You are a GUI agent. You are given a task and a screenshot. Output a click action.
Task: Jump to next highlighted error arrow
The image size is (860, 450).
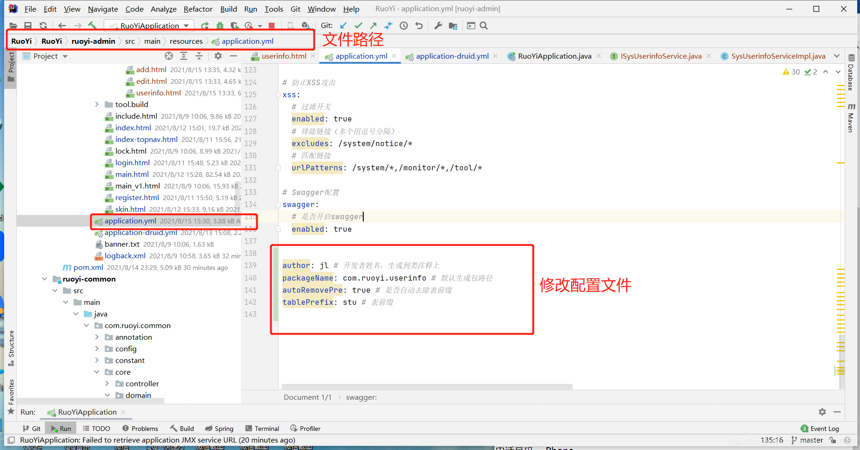coord(838,72)
